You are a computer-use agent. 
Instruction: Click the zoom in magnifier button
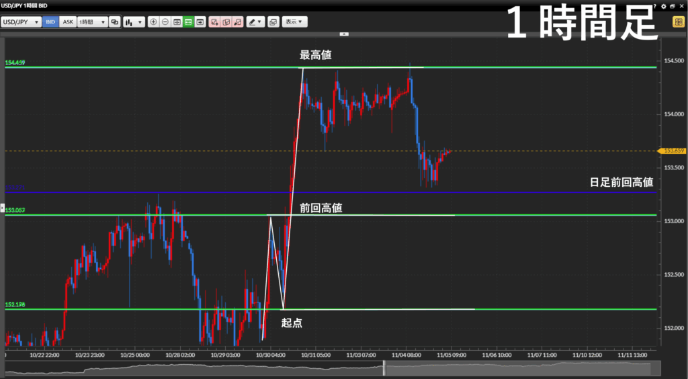click(x=153, y=22)
